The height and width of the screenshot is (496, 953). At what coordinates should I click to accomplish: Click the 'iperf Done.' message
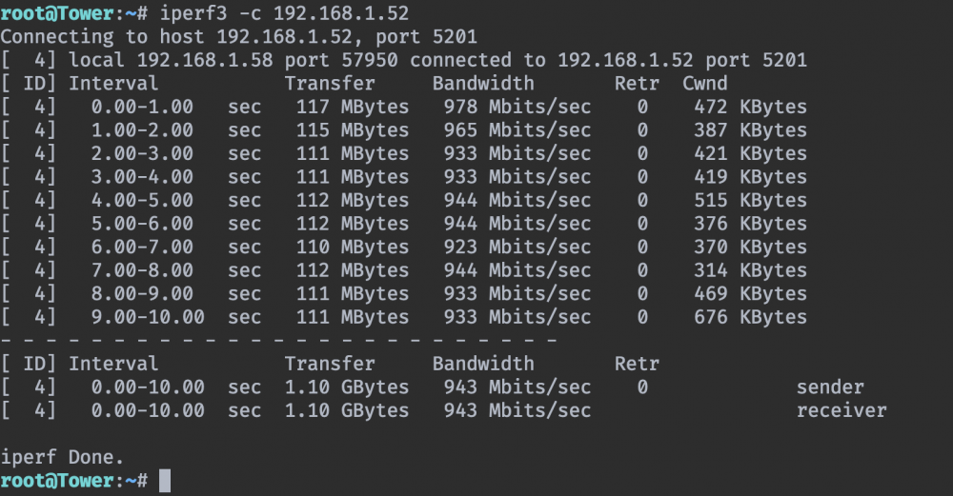62,457
